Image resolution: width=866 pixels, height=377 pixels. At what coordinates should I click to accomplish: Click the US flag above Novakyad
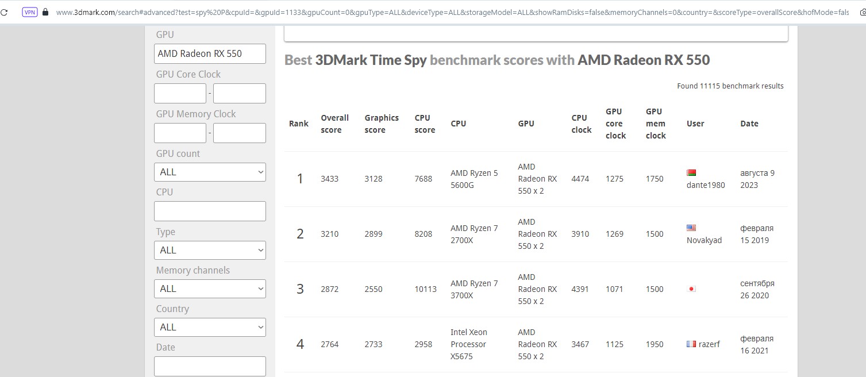coord(691,228)
